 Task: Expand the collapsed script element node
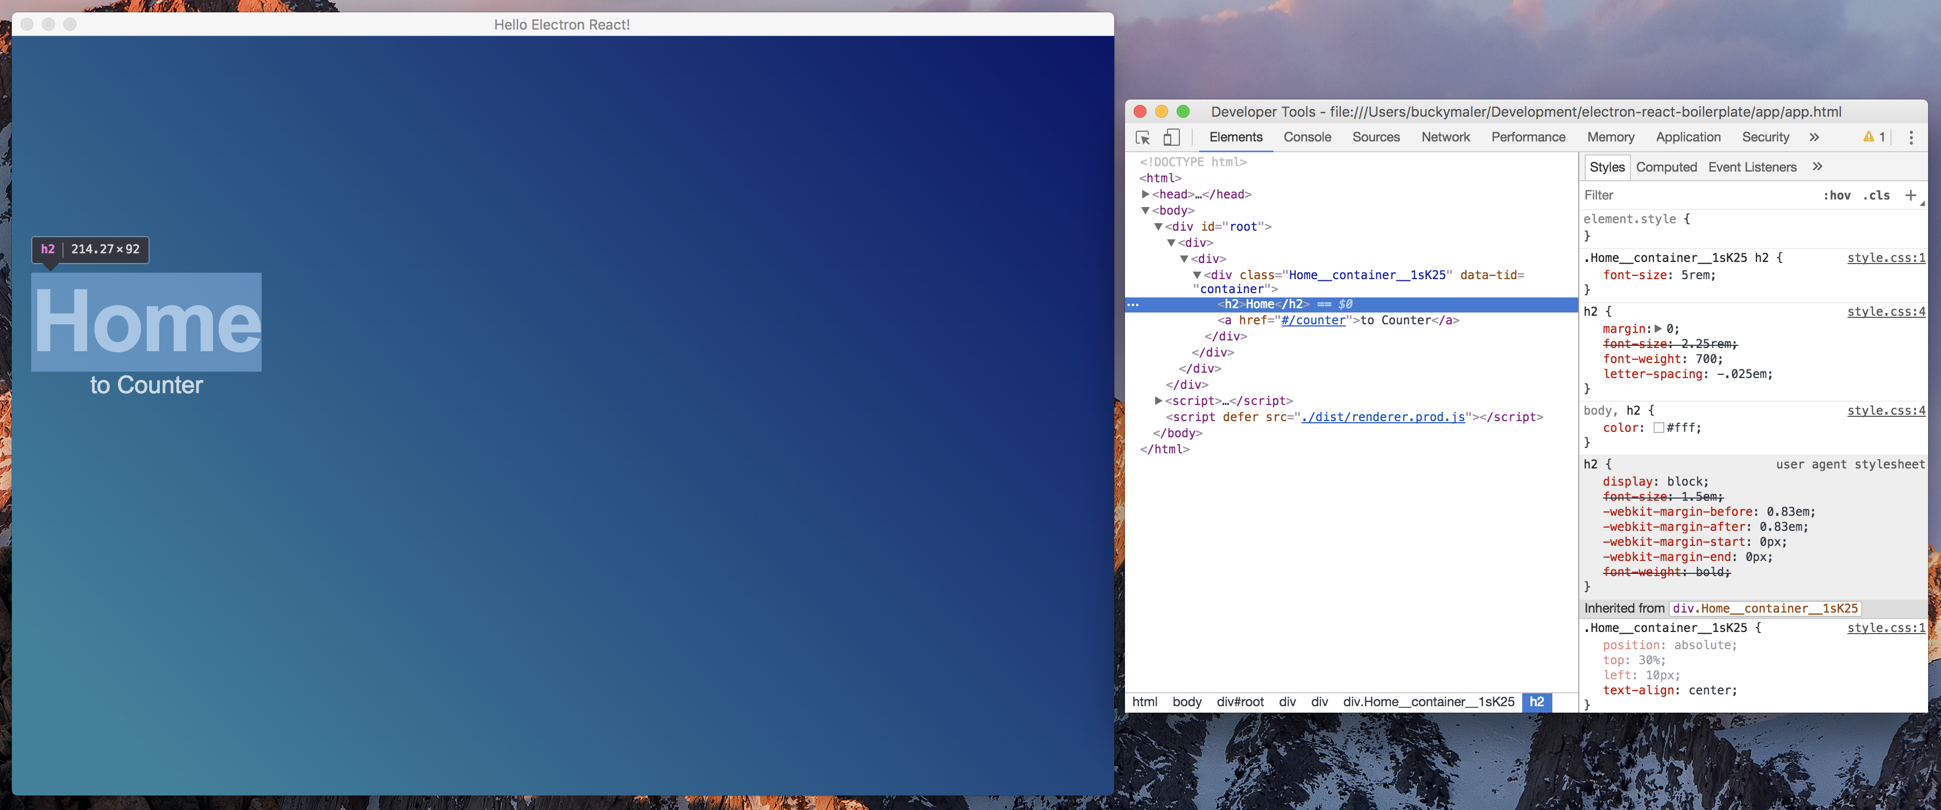pos(1158,401)
